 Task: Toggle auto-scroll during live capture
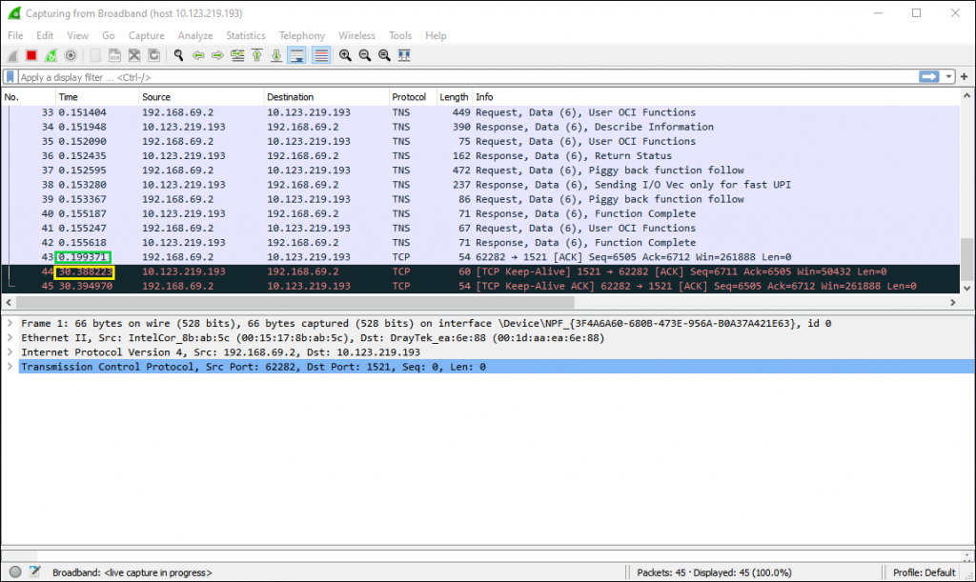296,55
